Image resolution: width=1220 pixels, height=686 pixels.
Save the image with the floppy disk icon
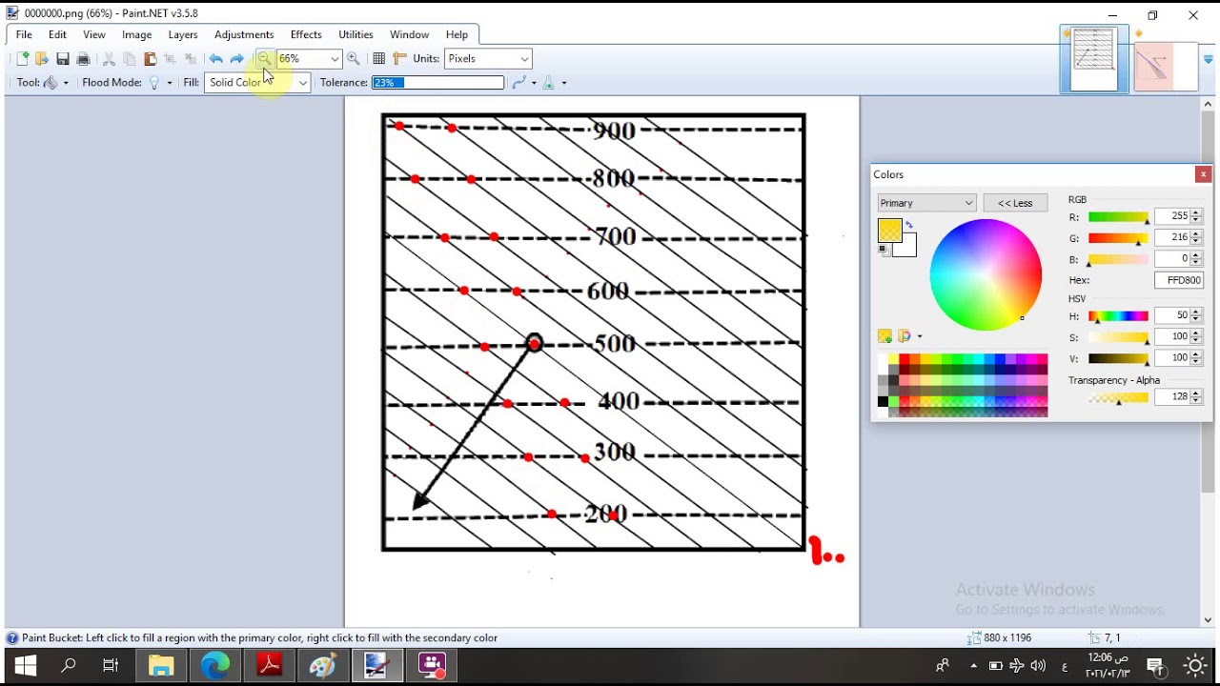[x=63, y=59]
